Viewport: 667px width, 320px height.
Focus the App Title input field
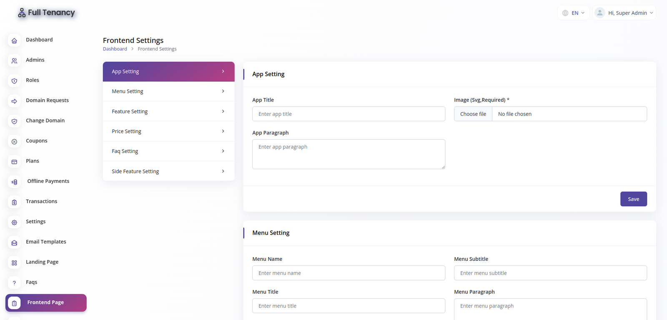point(349,114)
